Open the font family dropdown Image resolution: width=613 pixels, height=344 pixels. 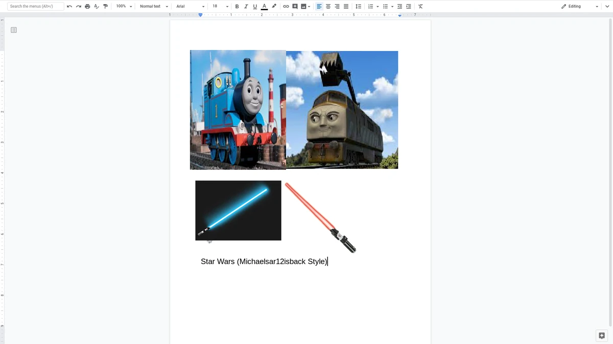(x=189, y=6)
